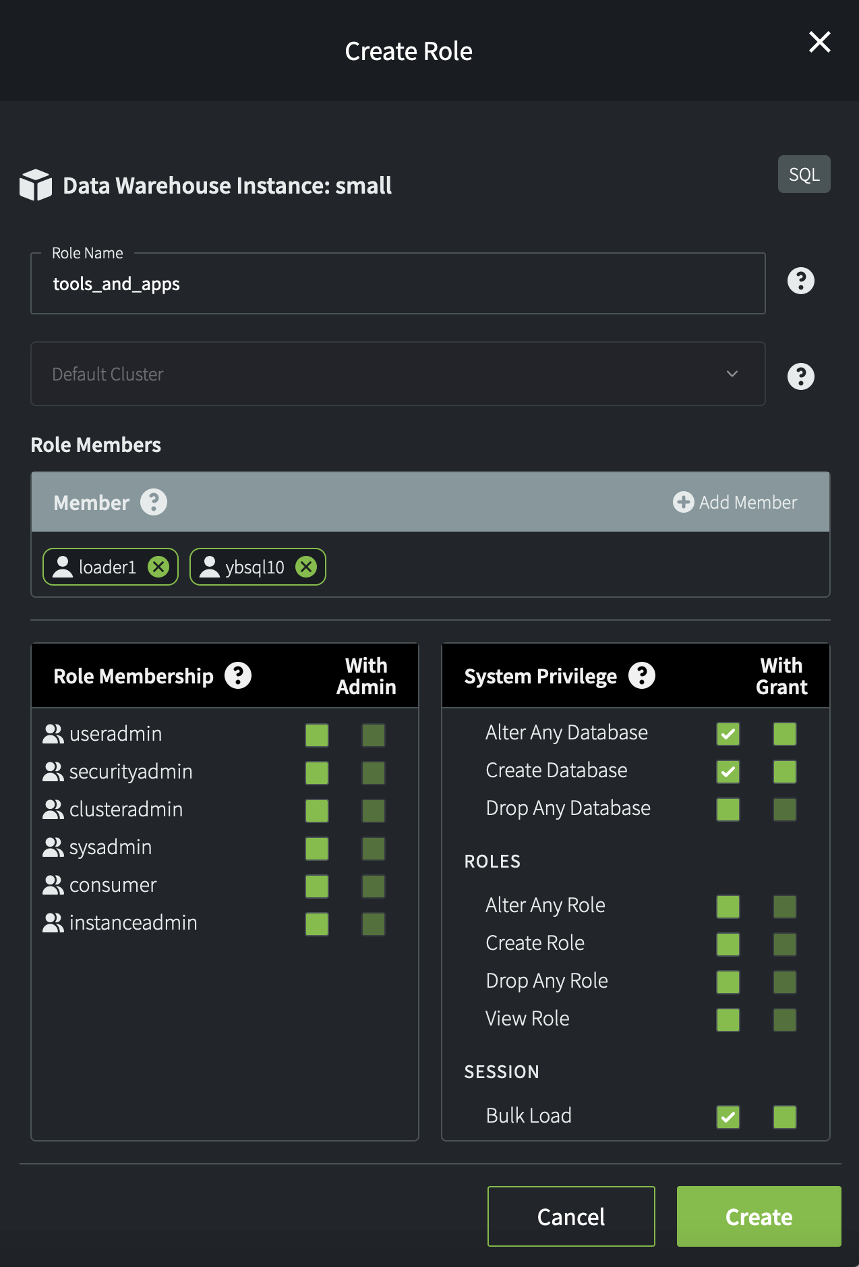This screenshot has height=1267, width=859.
Task: Remove ybsql10 member chip
Action: coord(306,567)
